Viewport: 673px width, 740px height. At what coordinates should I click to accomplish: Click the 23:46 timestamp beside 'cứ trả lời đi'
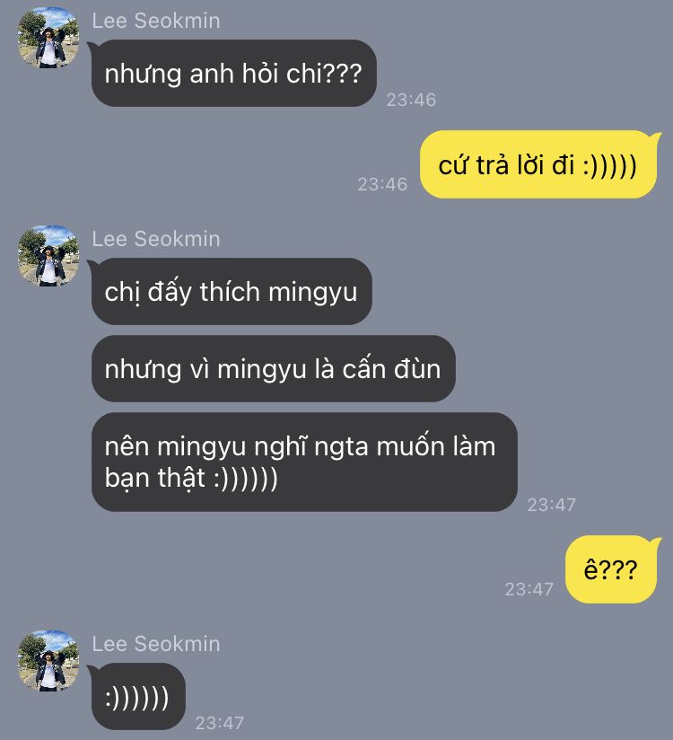pos(382,184)
